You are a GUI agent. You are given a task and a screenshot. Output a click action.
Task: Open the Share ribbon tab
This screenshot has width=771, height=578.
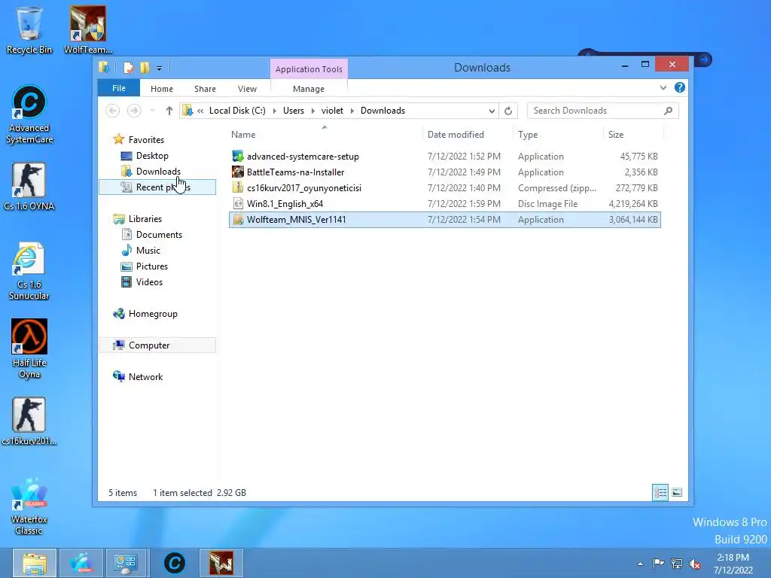205,89
